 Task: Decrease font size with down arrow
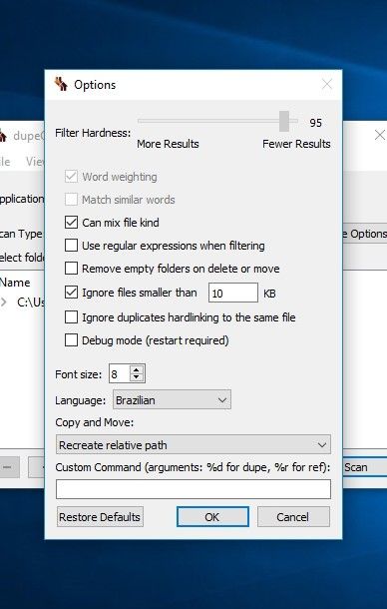[x=136, y=377]
